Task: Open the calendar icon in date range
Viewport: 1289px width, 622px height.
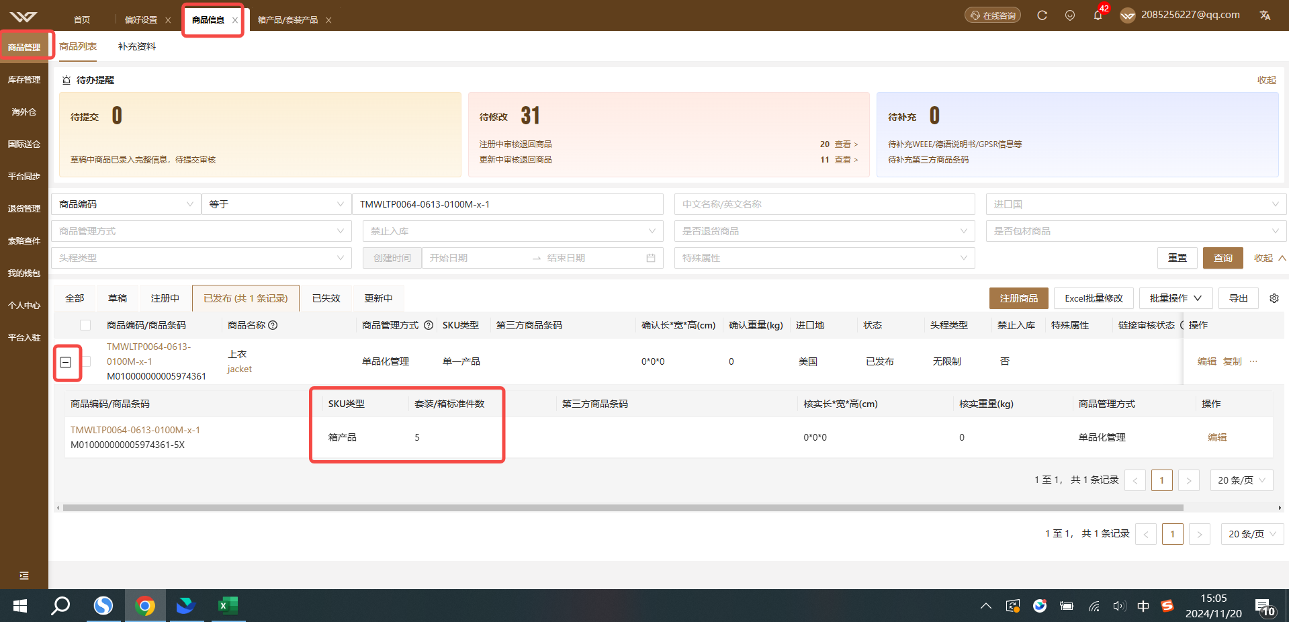Action: point(650,258)
